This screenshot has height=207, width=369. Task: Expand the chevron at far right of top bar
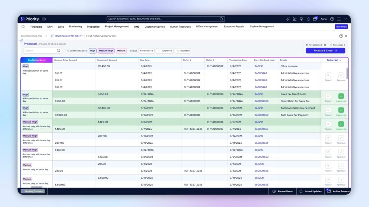(346, 19)
